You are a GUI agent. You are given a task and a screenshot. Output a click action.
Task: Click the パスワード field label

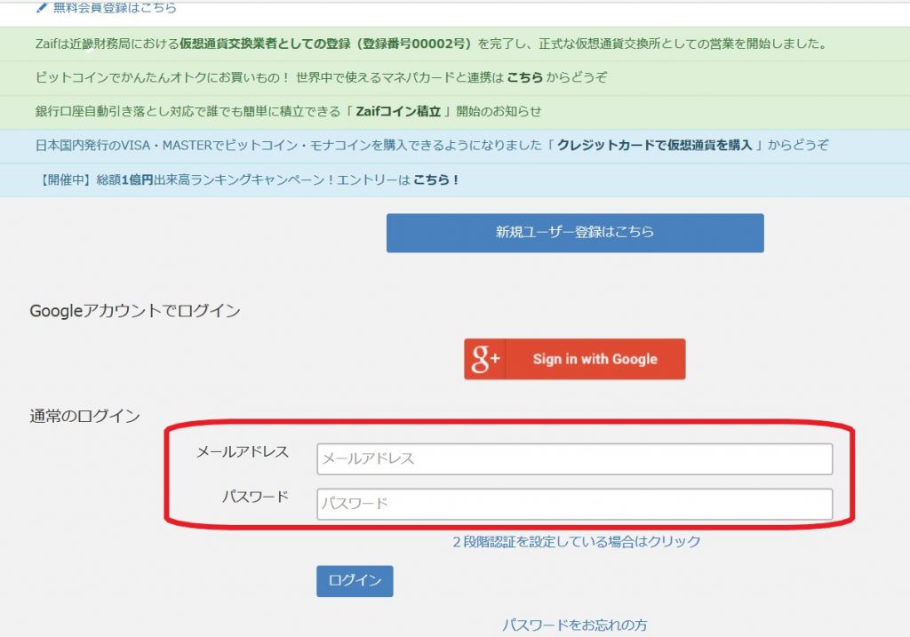pyautogui.click(x=255, y=497)
